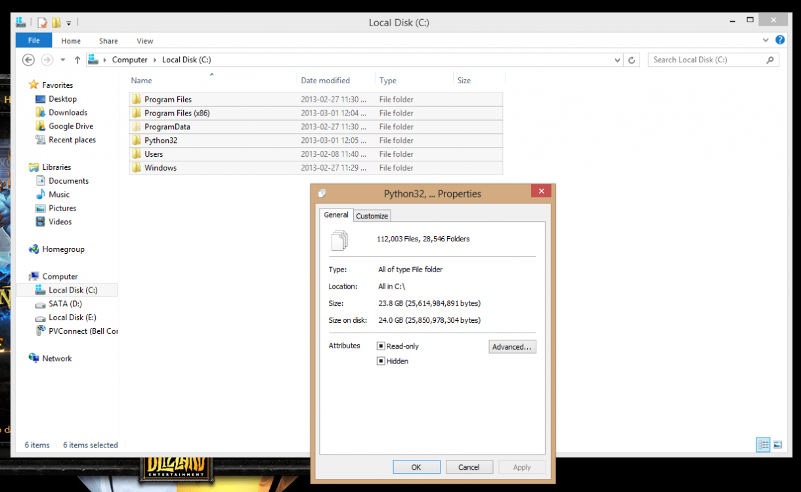The height and width of the screenshot is (492, 801).
Task: Click the Advanced... button
Action: 512,347
